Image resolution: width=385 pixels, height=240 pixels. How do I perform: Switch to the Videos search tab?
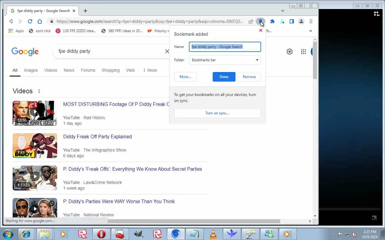(x=51, y=70)
